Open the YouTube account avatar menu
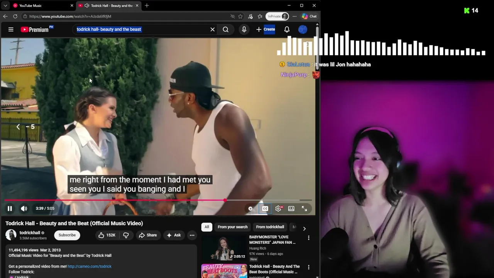494x278 pixels. pos(303,29)
